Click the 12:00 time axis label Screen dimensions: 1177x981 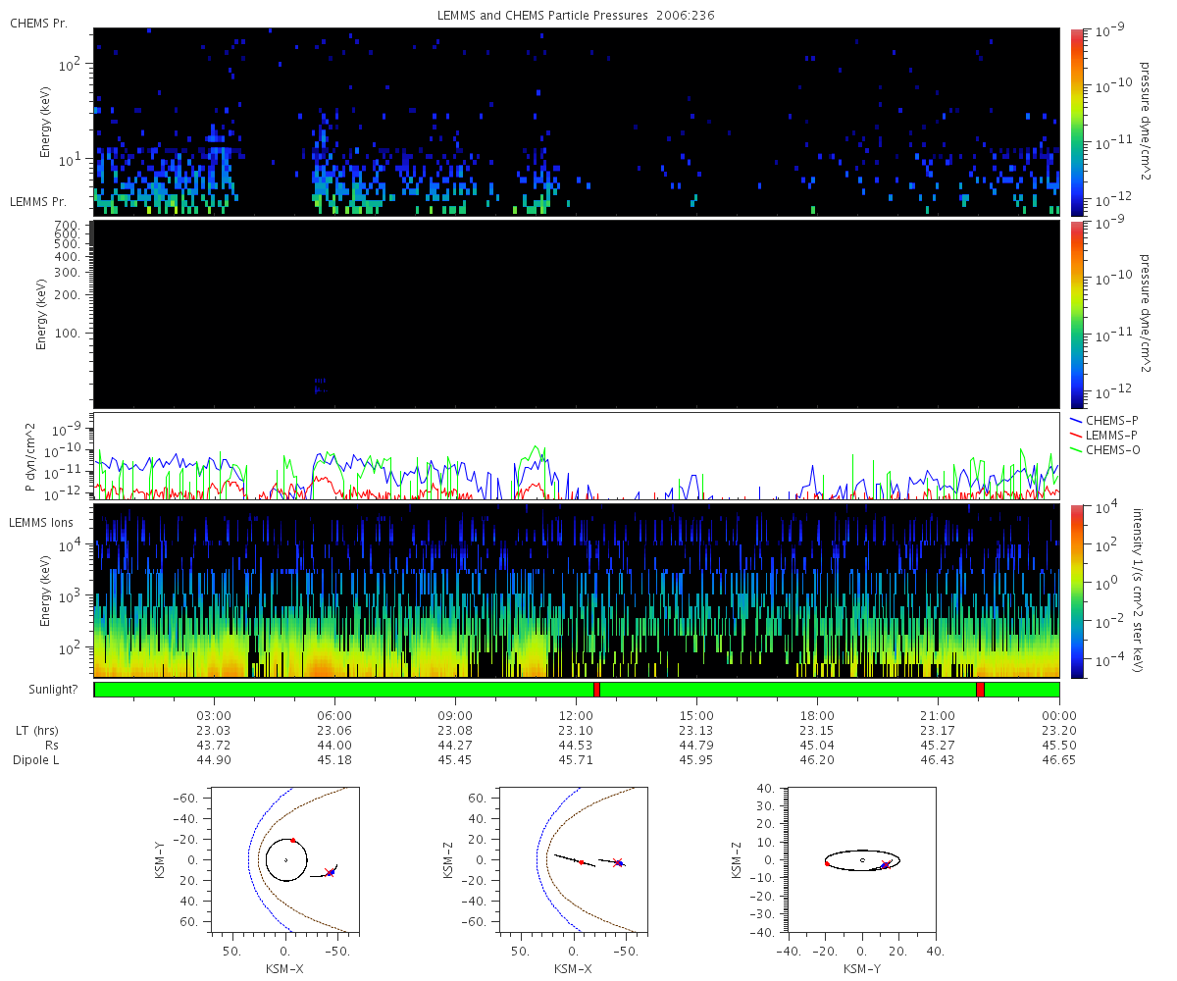coord(576,715)
